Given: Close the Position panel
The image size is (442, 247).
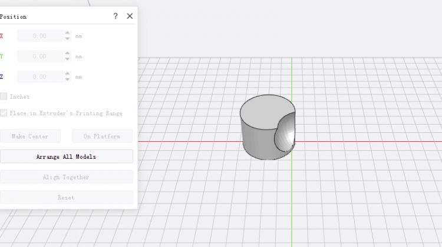Looking at the screenshot, I should (130, 16).
